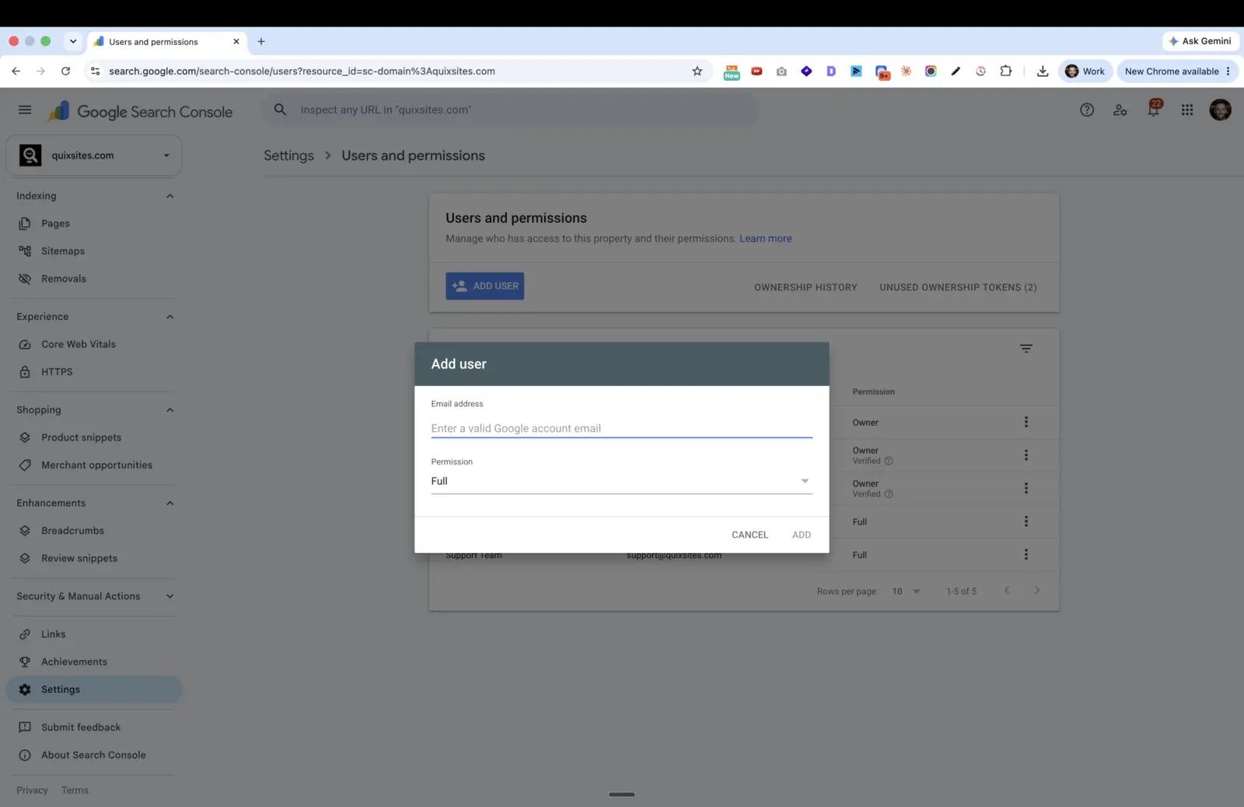
Task: Open the notifications bell
Action: [1154, 110]
